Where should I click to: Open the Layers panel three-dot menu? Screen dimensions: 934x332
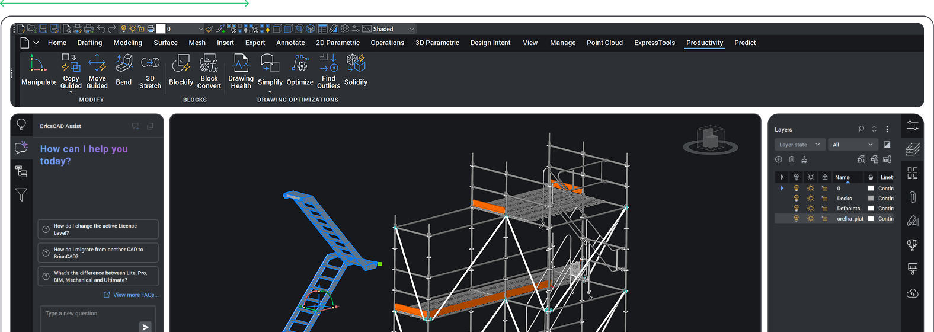[x=887, y=129]
